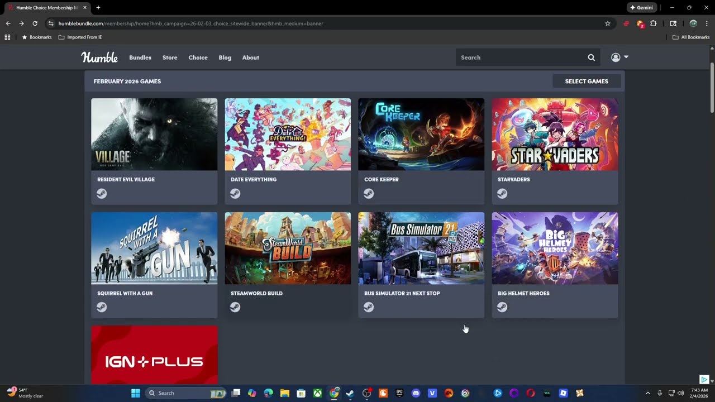Image resolution: width=715 pixels, height=402 pixels.
Task: Click the "STEAMWORLD BUILD" title
Action: [257, 293]
